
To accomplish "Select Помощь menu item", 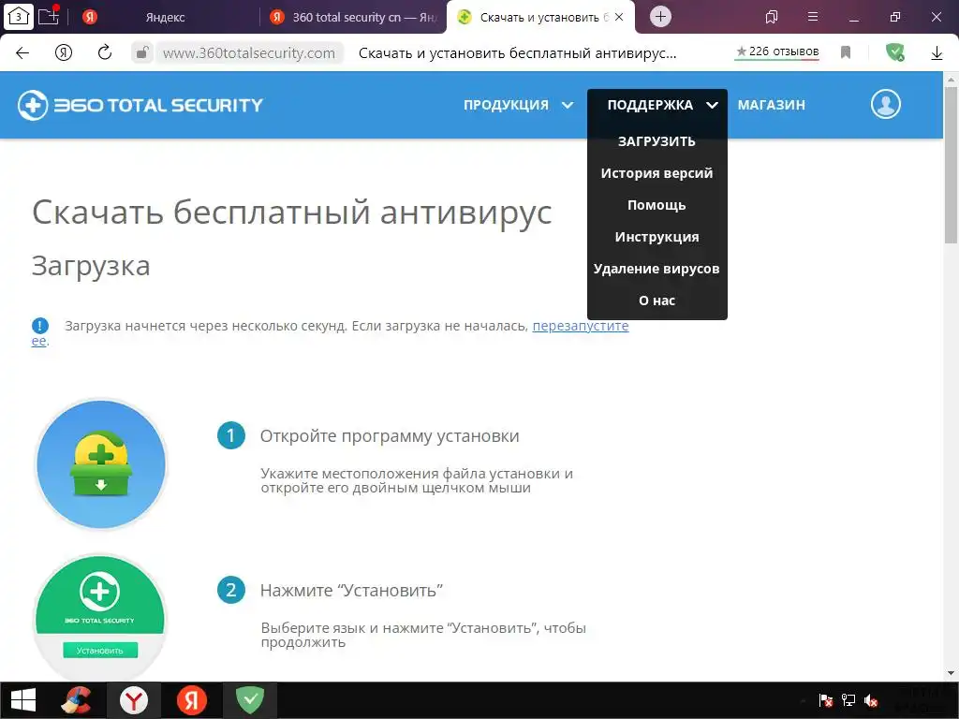I will coord(657,205).
